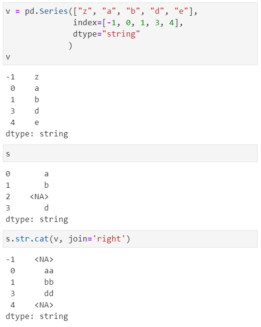Image resolution: width=261 pixels, height=327 pixels.
Task: Click the first output row showing -1 z
Action: click(x=22, y=77)
